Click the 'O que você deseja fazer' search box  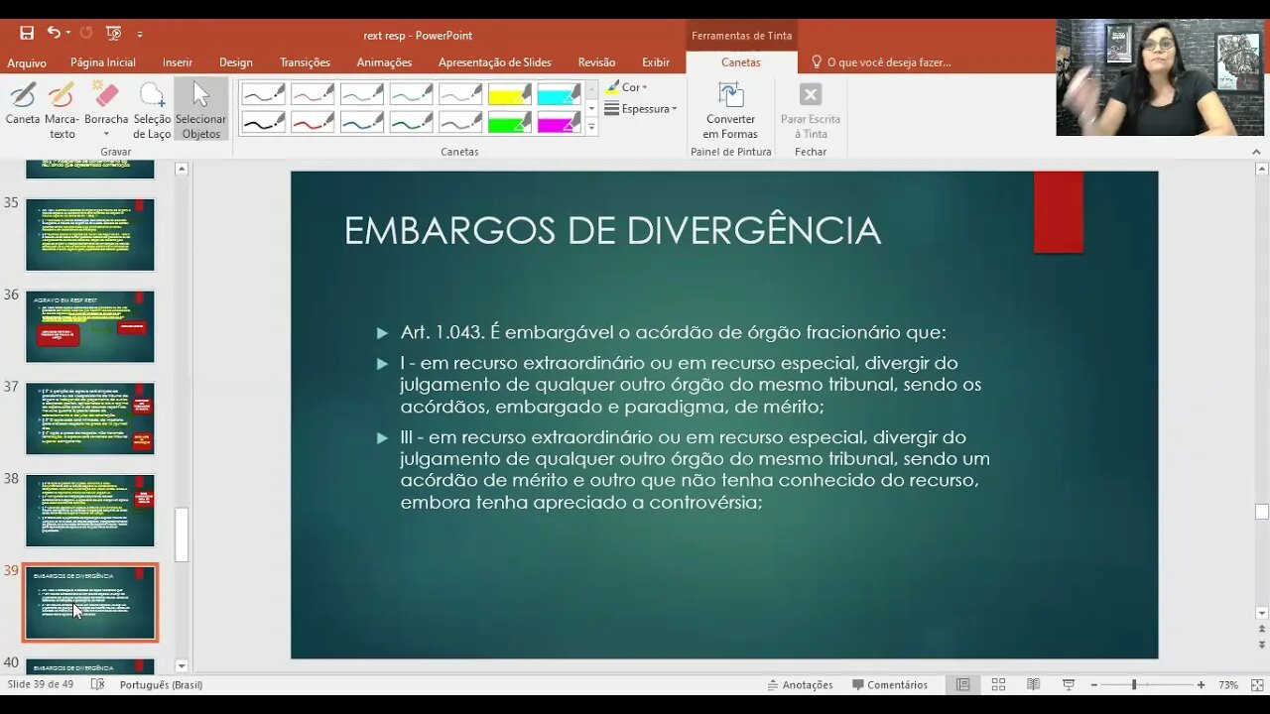click(881, 62)
